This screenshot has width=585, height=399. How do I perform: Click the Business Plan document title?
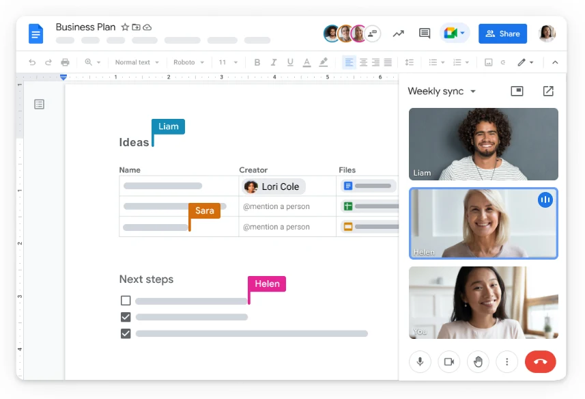coord(85,27)
